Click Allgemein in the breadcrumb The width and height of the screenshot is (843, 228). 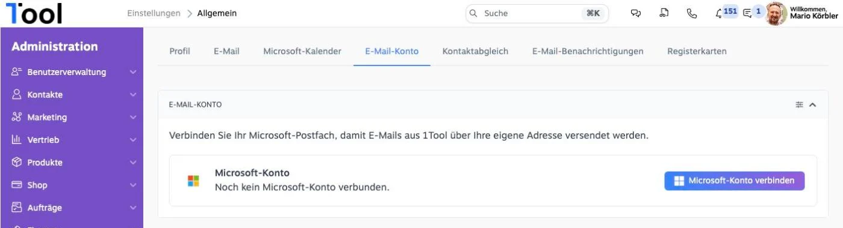(x=217, y=13)
